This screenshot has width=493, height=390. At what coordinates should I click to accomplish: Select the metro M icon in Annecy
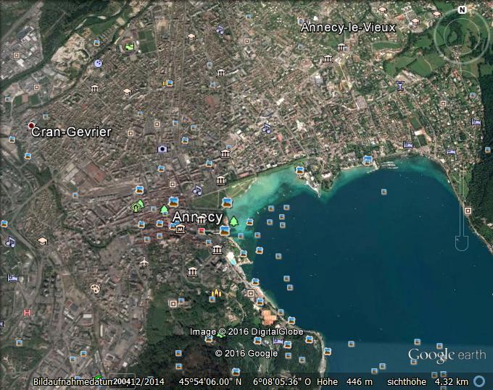tap(180, 229)
